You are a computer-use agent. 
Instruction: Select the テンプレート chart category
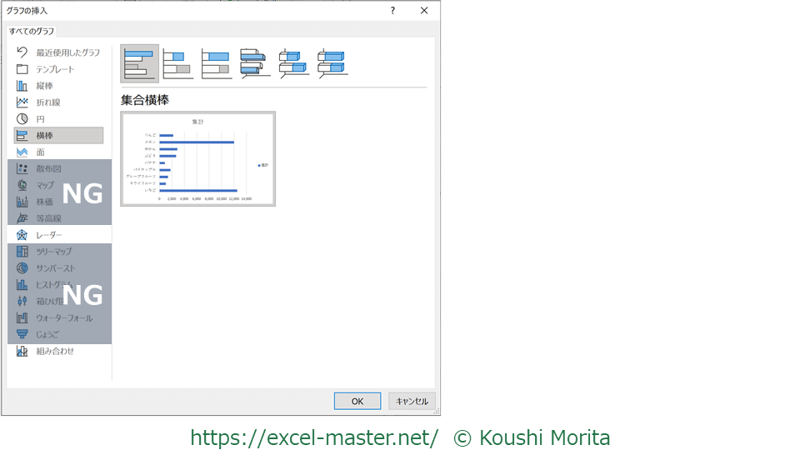pyautogui.click(x=55, y=69)
